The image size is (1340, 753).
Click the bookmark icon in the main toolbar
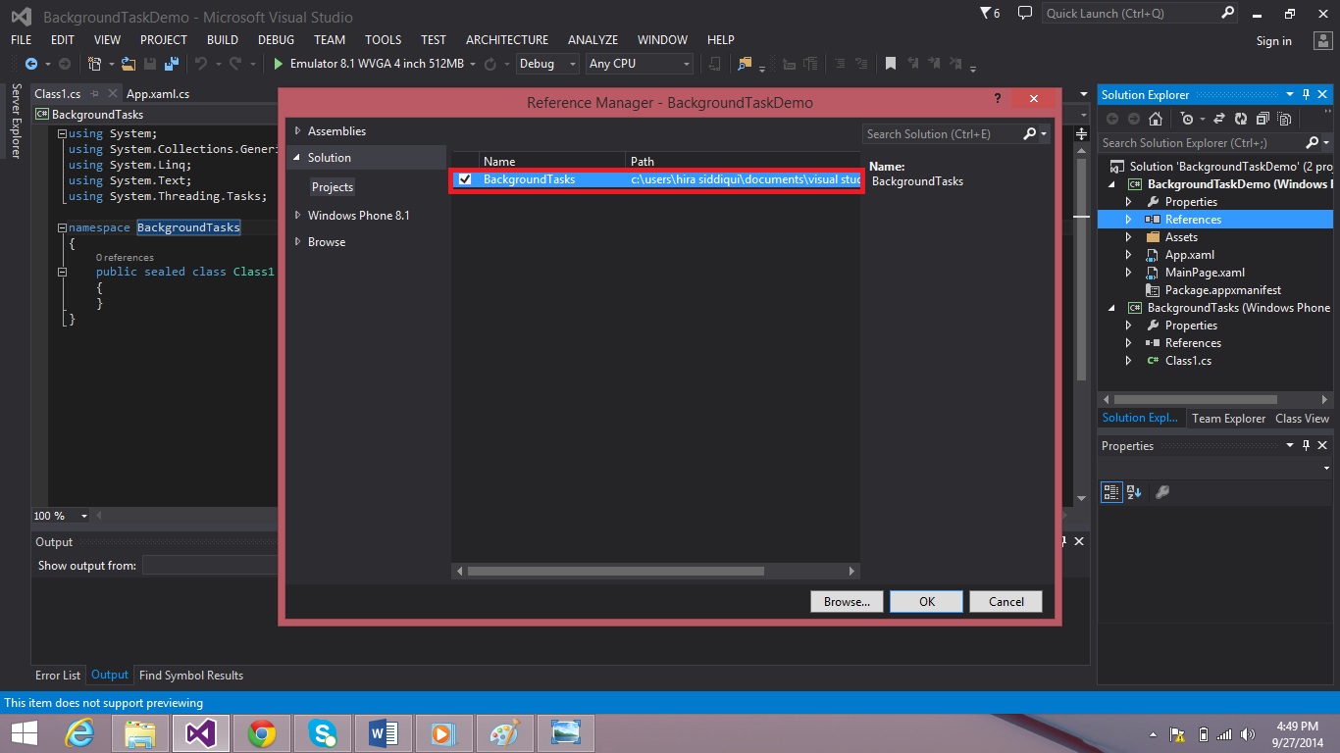click(x=891, y=64)
